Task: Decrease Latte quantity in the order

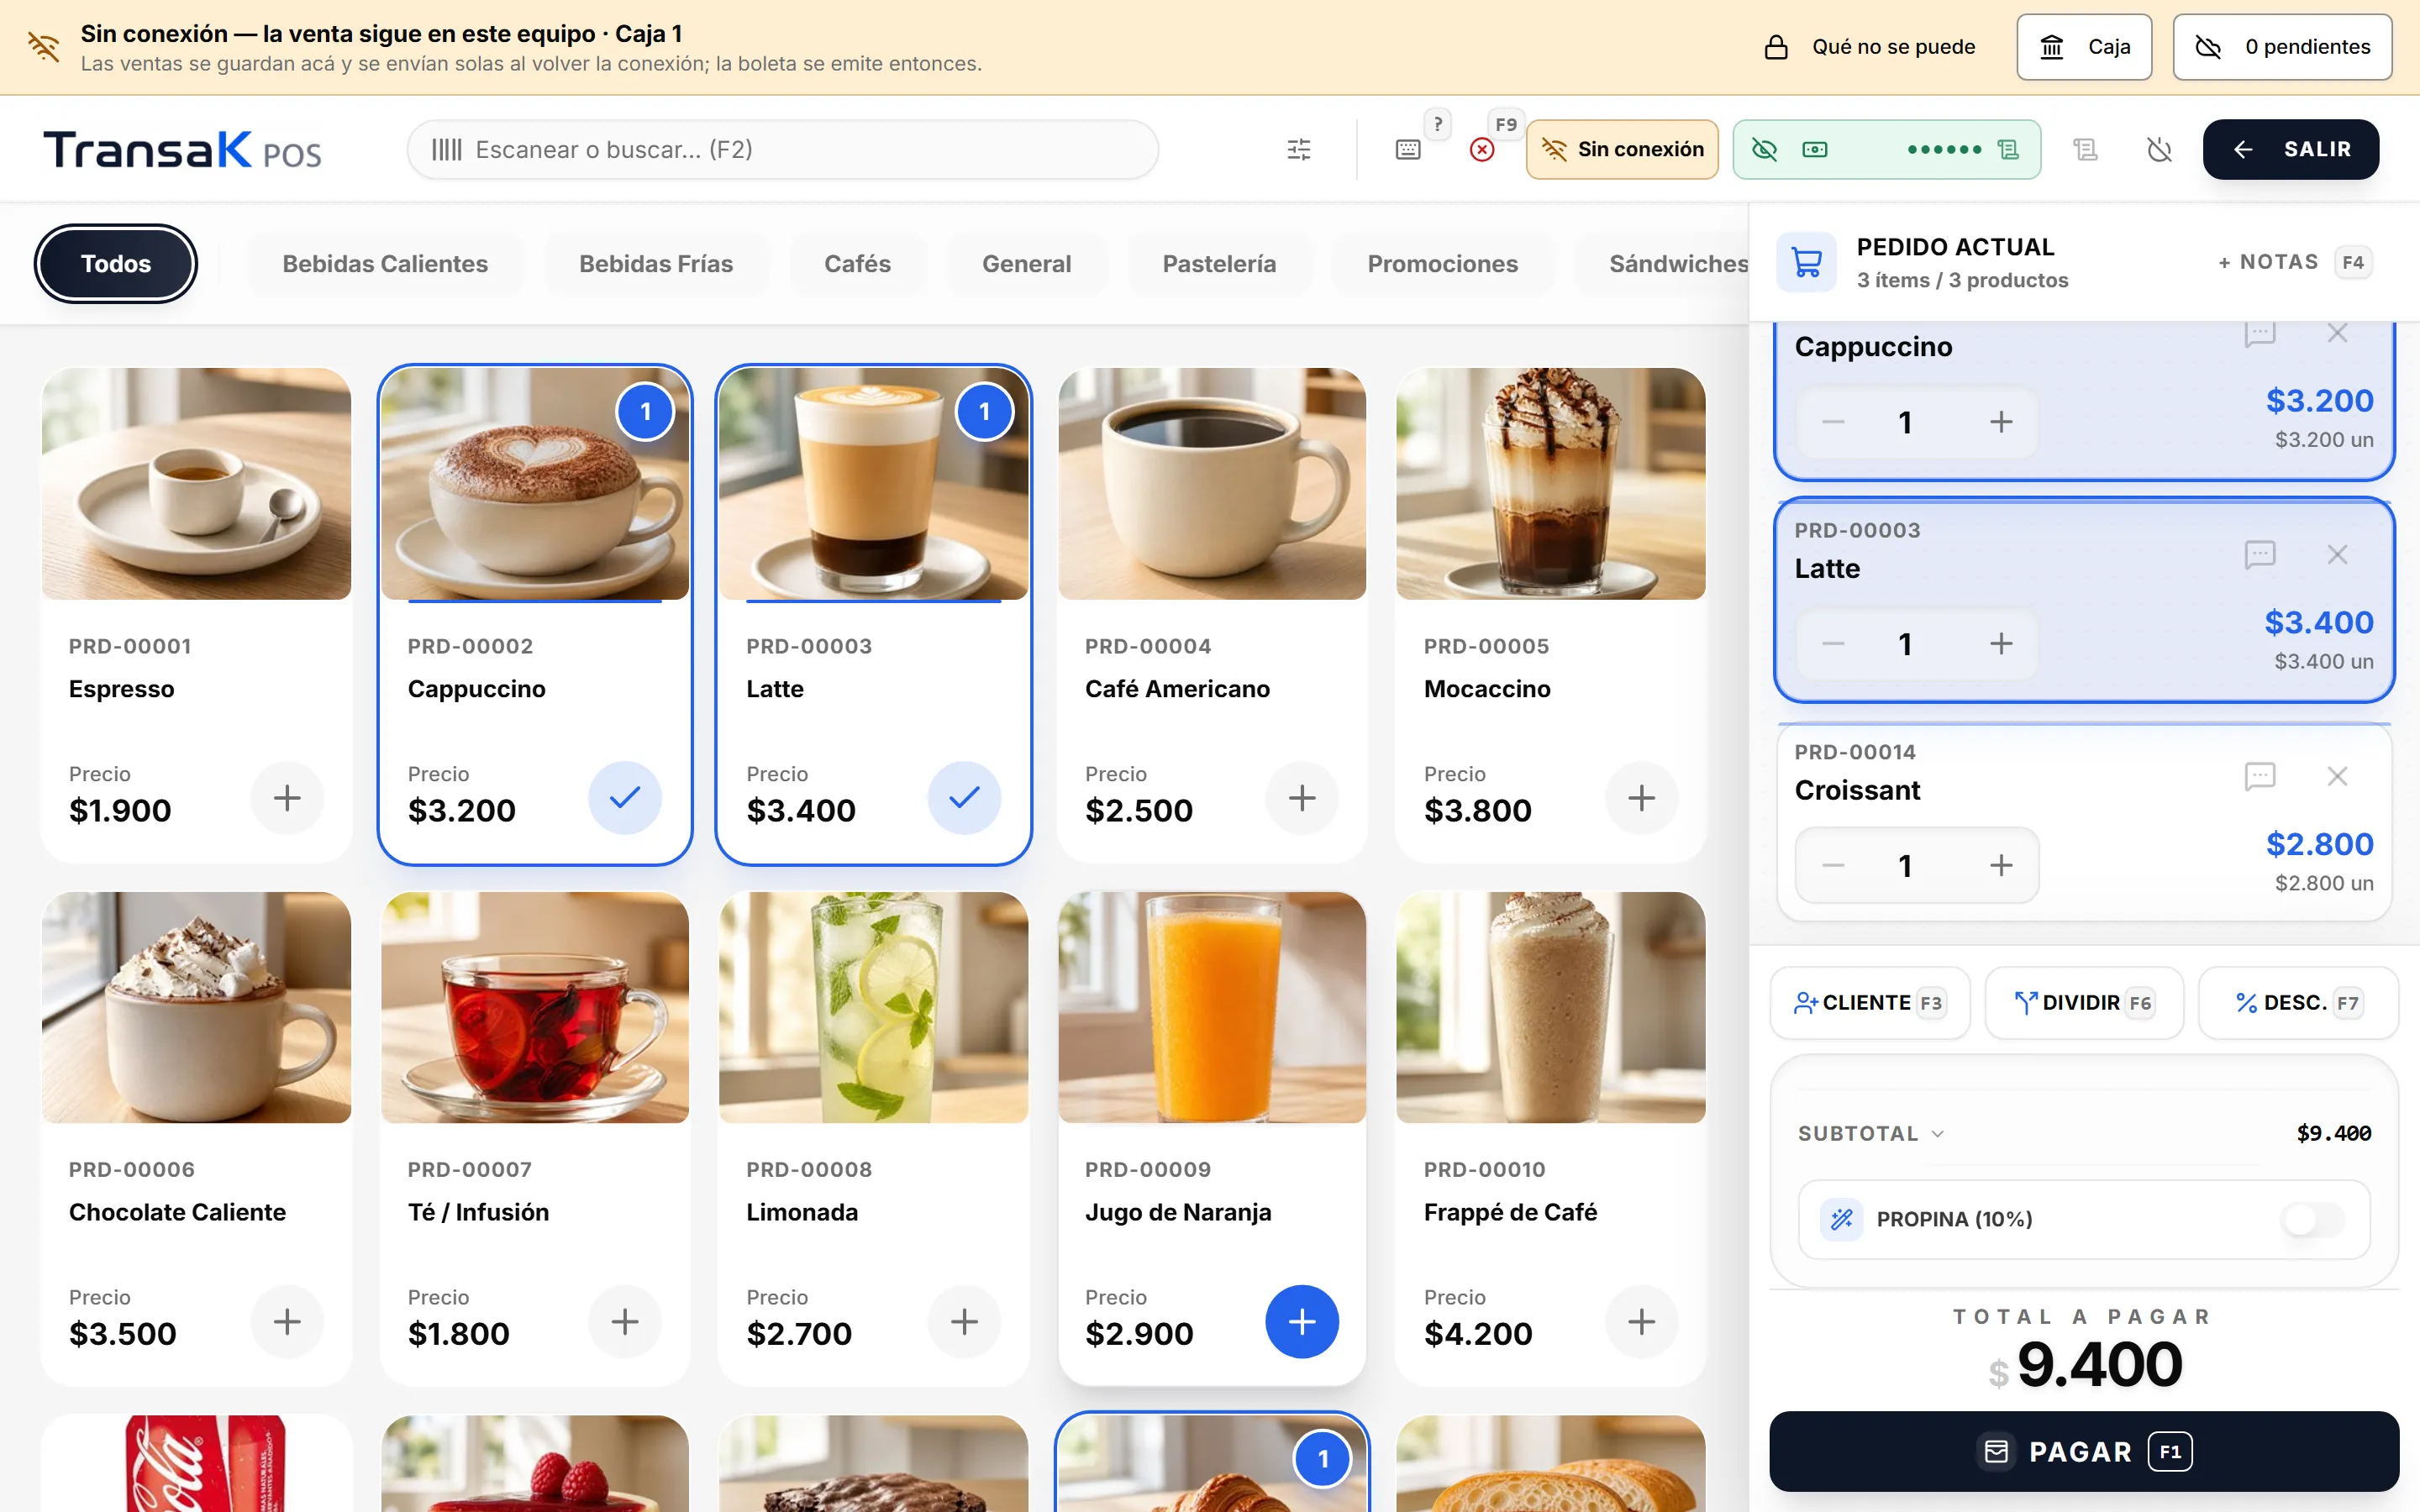Action: [x=1833, y=644]
